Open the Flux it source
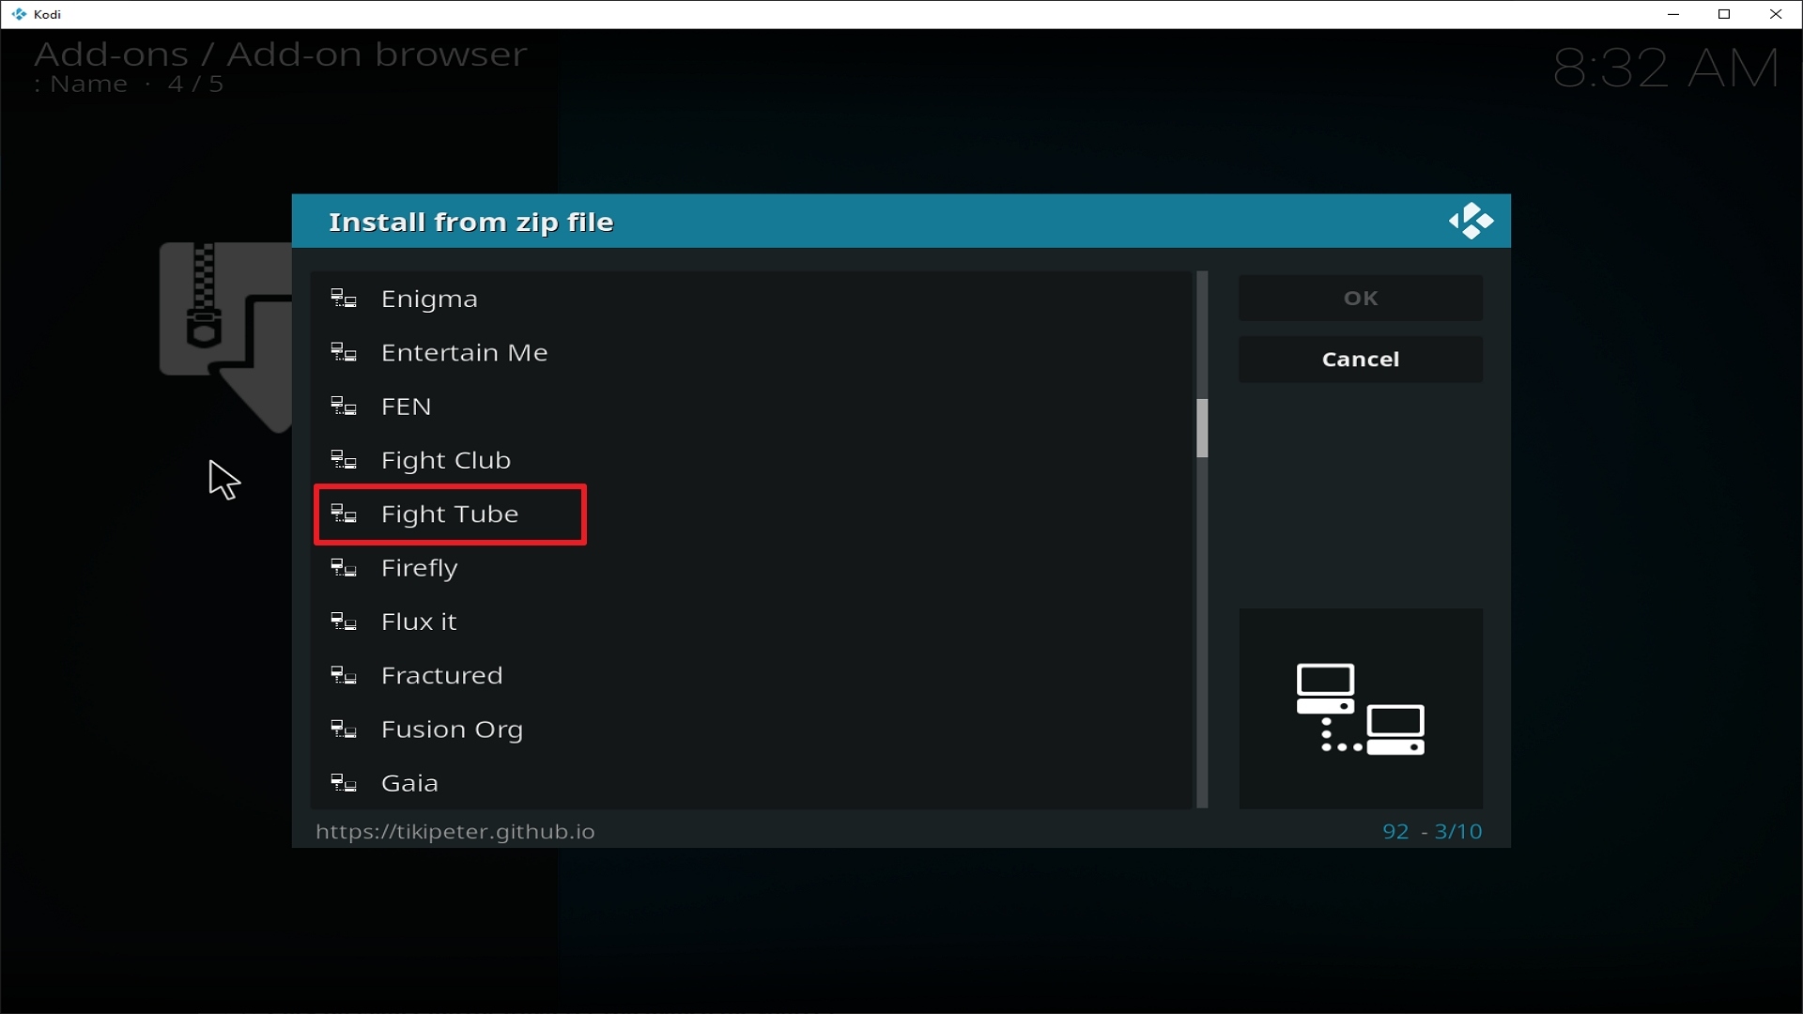Screen dimensions: 1803x1014 point(752,622)
